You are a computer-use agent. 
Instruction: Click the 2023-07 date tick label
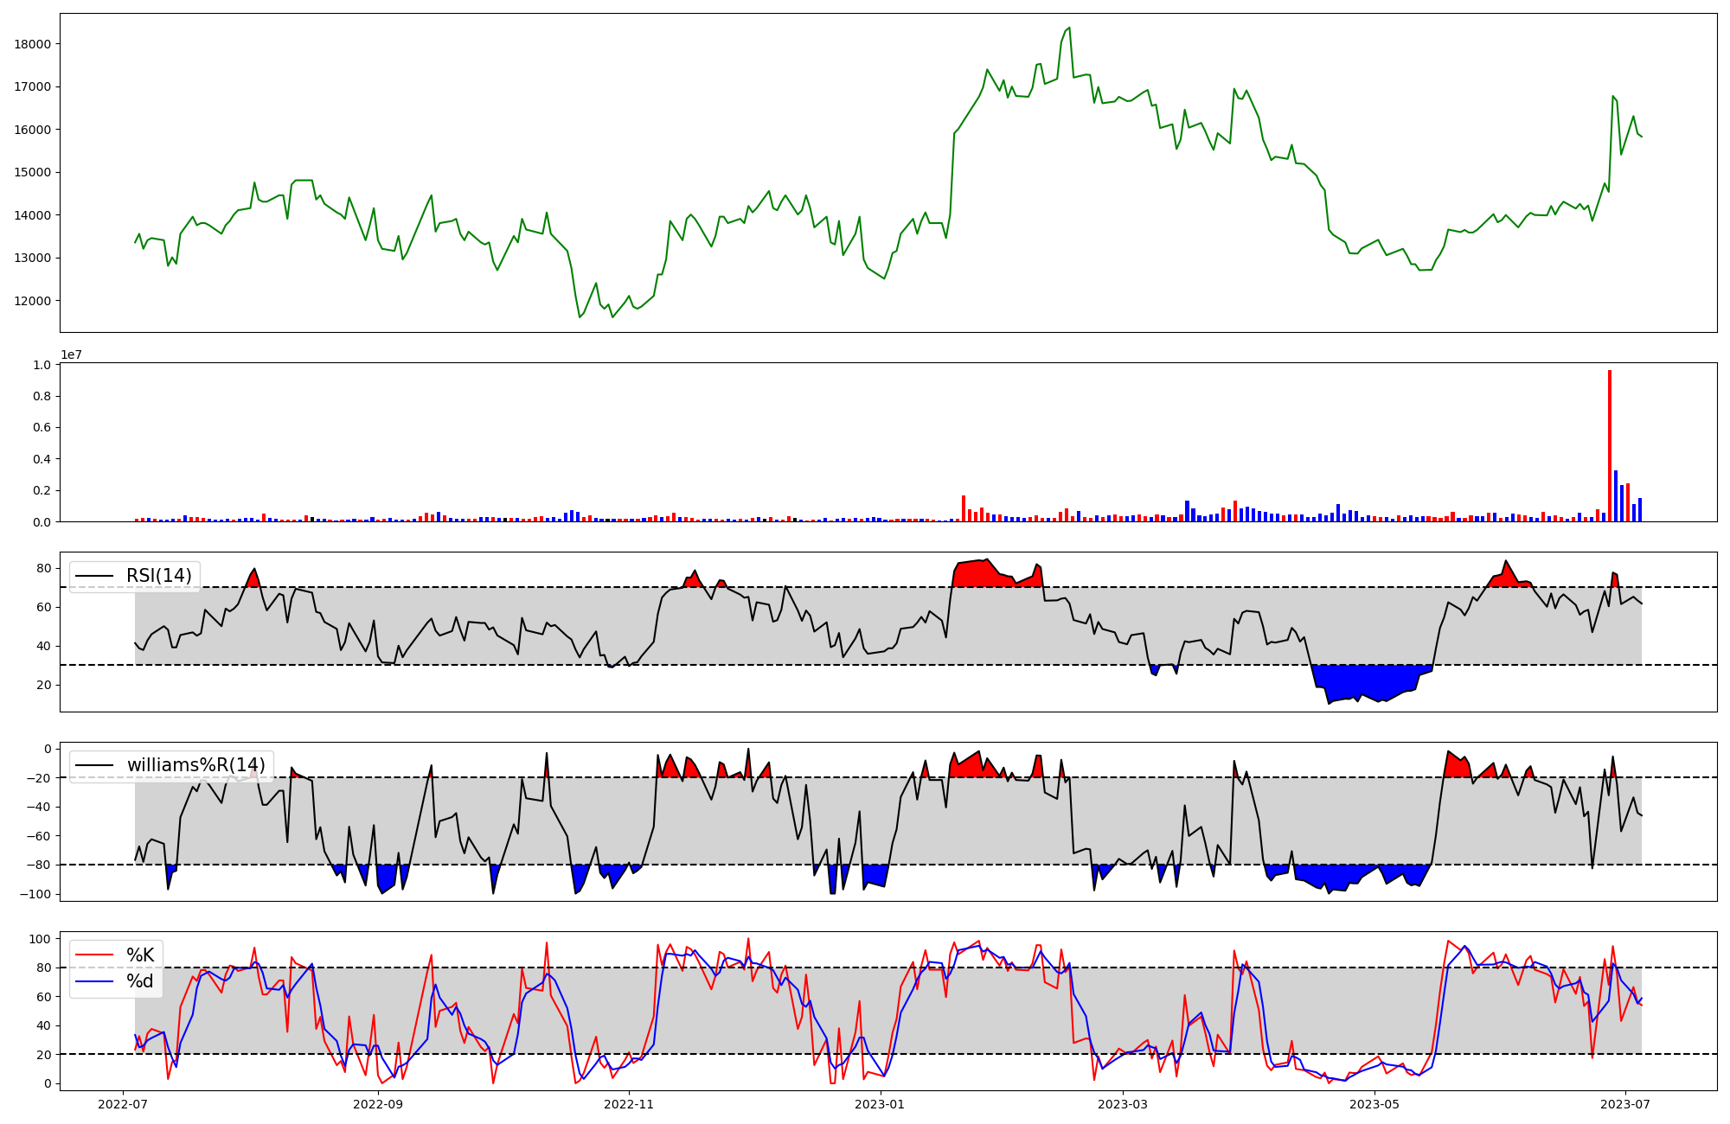(x=1625, y=1104)
